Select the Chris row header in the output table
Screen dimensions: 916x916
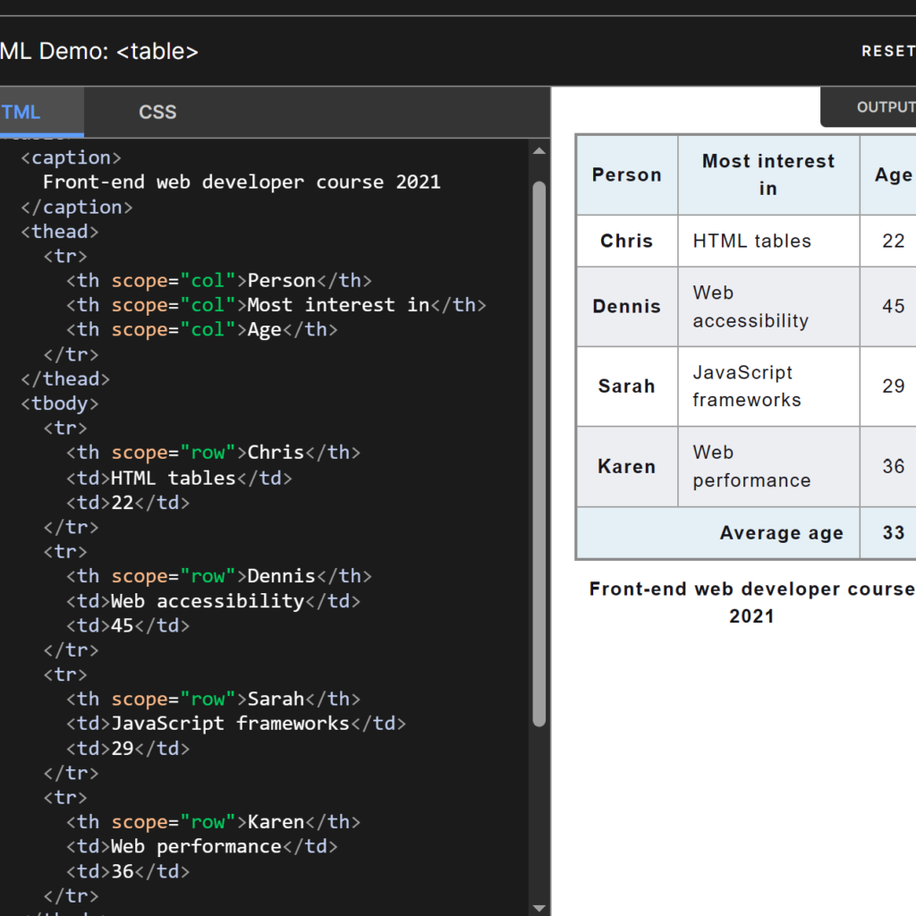tap(626, 241)
